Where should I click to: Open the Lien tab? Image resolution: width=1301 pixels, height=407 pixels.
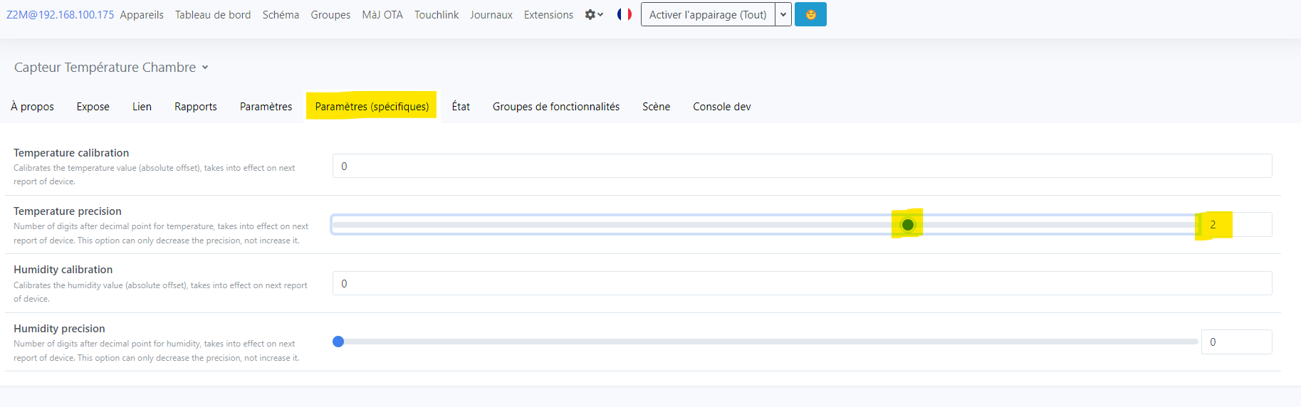[142, 106]
